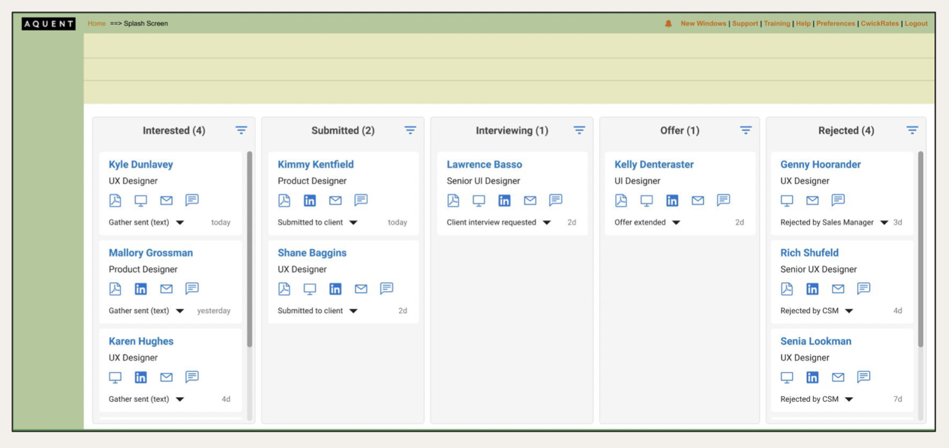Open the CwickRates menu link
The image size is (949, 448).
click(880, 23)
